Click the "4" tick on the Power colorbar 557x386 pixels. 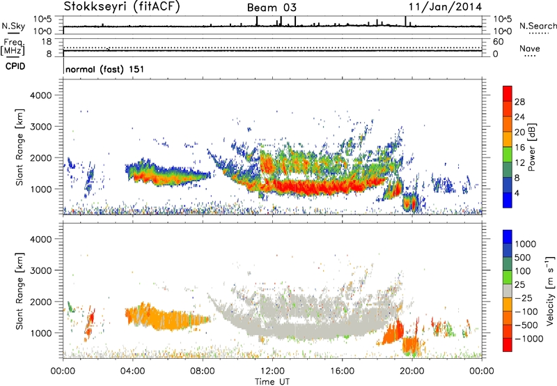click(x=517, y=193)
